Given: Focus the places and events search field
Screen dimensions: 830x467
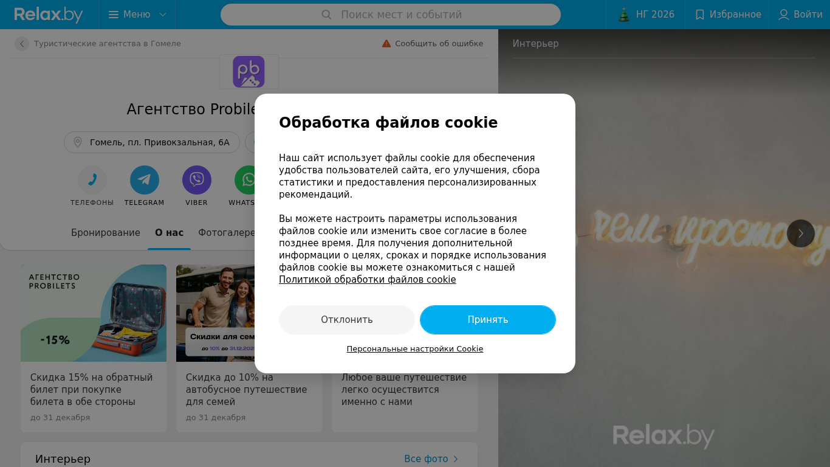Looking at the screenshot, I should tap(391, 15).
